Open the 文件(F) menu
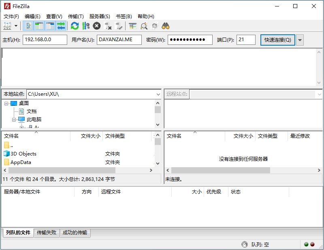Screen dimensions: 324x250 11,17
